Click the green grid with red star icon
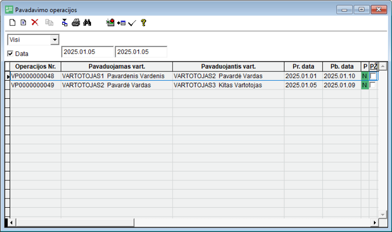The image size is (392, 232). click(110, 23)
